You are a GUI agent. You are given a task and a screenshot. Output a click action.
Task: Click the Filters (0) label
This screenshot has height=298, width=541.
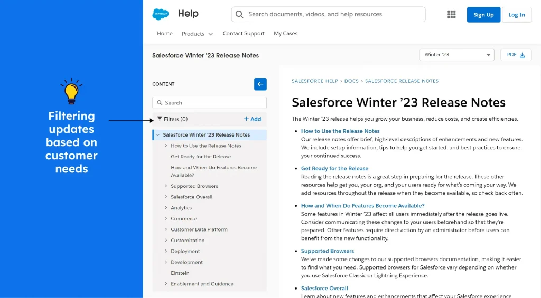(x=175, y=119)
